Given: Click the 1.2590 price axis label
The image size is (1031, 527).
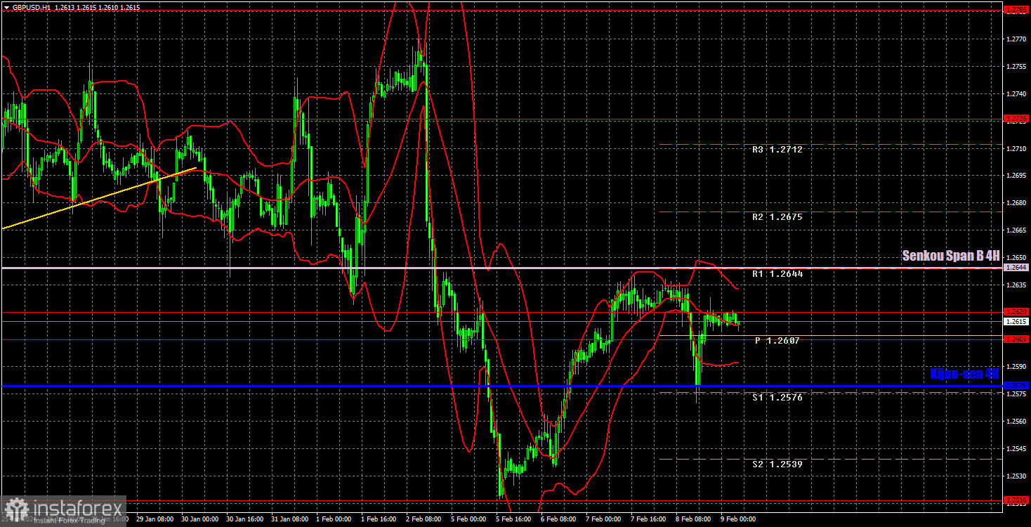Looking at the screenshot, I should (1016, 367).
